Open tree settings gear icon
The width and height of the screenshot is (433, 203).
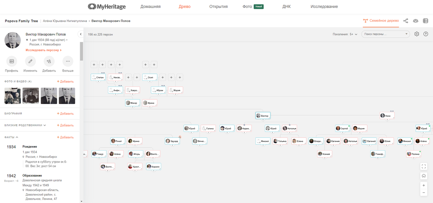coord(417,34)
